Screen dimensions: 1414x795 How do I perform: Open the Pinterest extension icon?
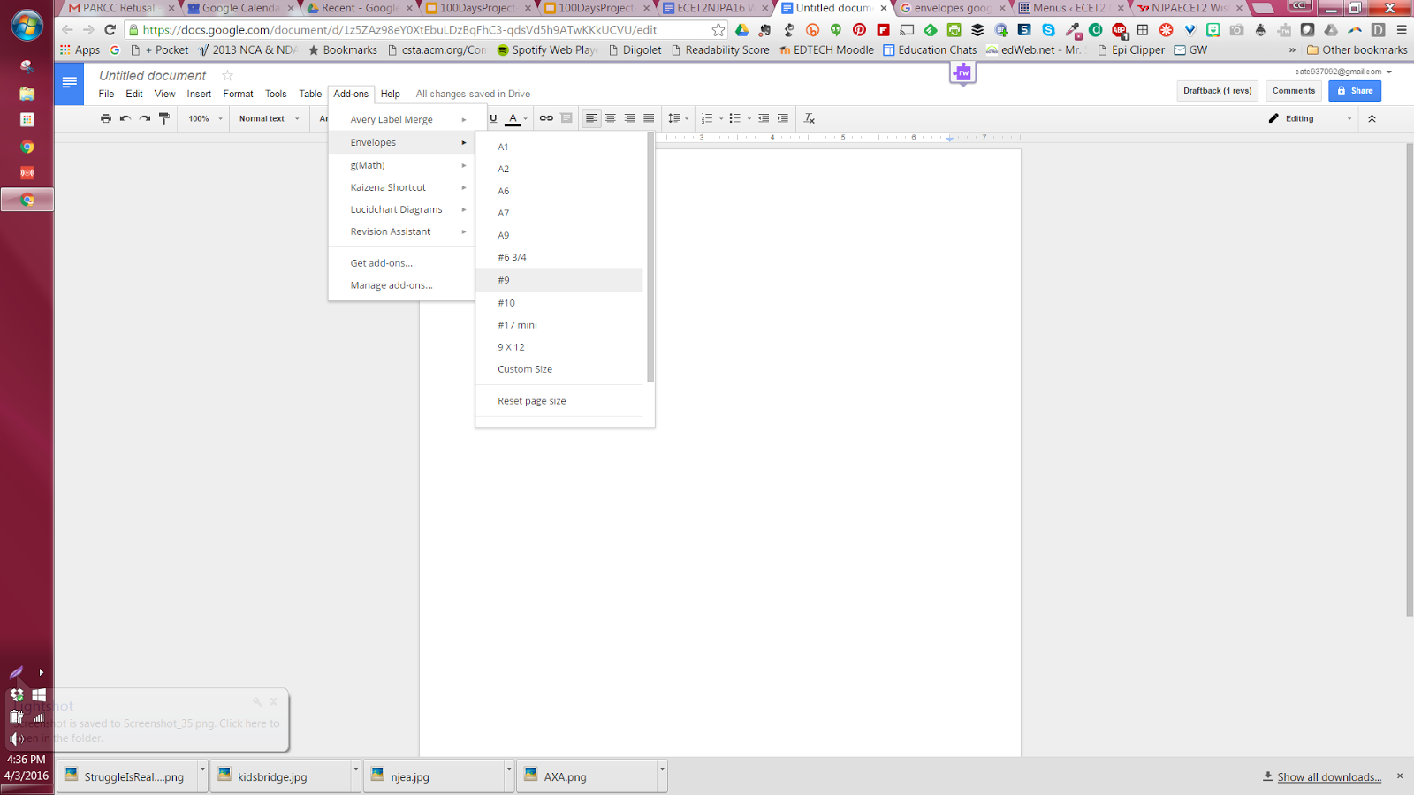point(859,30)
